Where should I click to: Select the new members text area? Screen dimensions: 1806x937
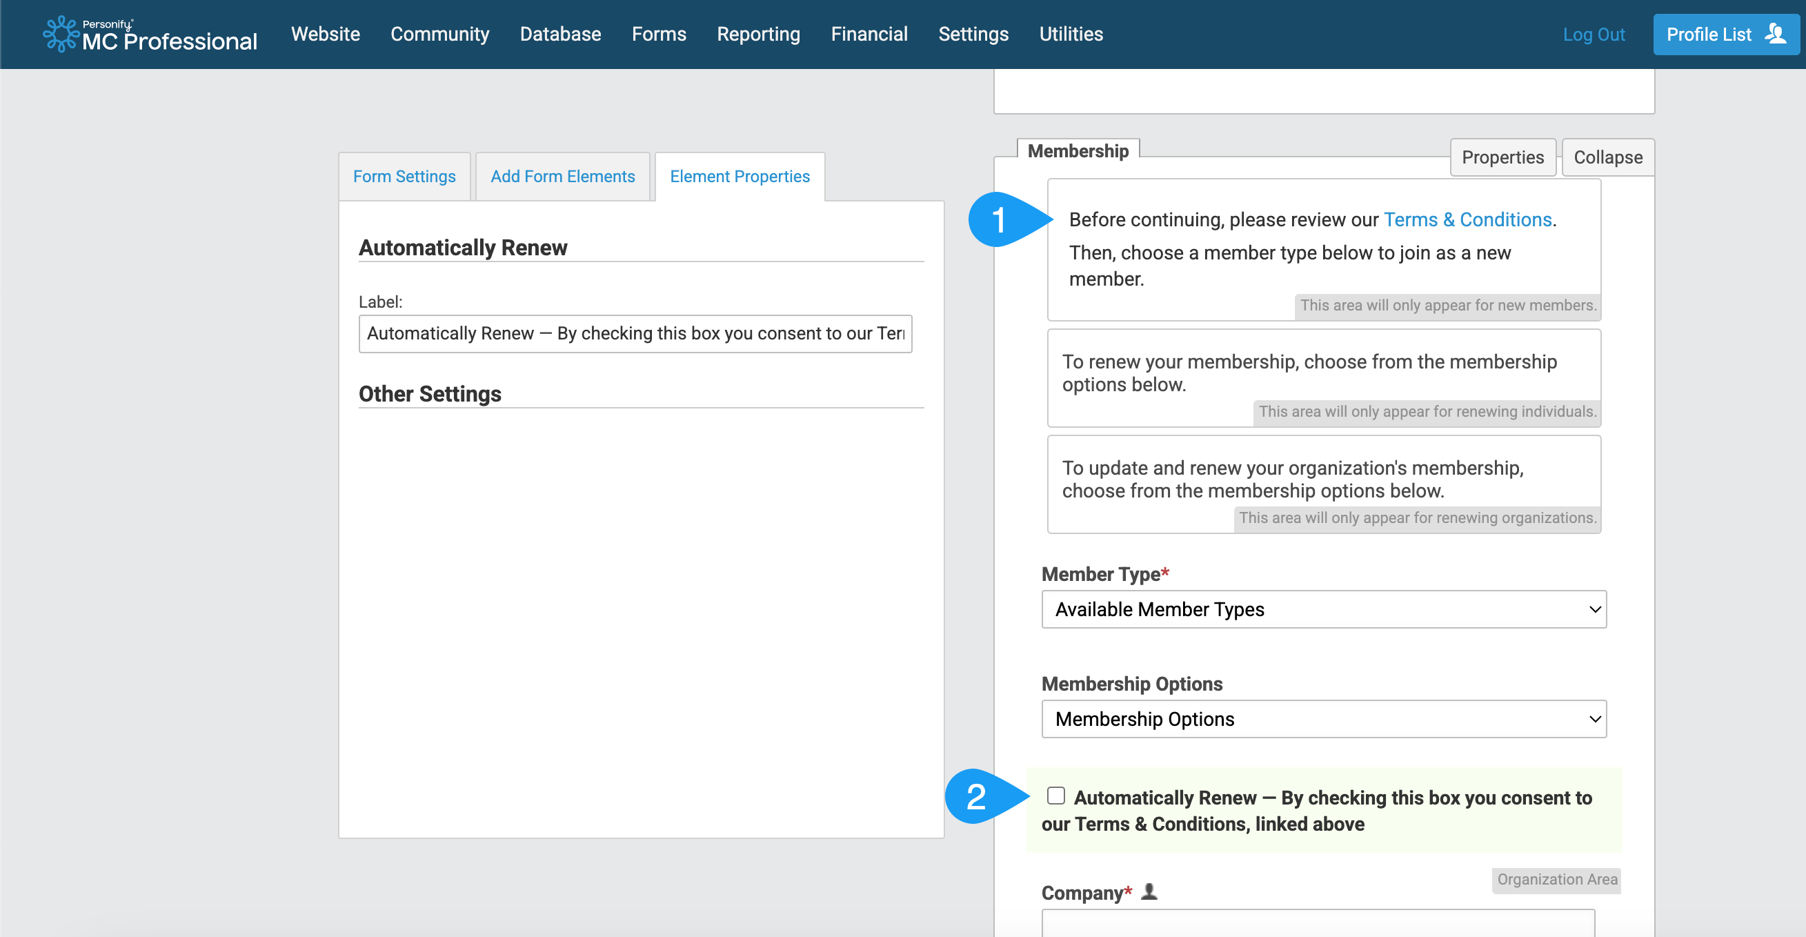1324,250
